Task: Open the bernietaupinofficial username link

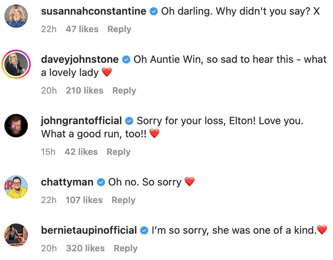Action: coord(89,230)
